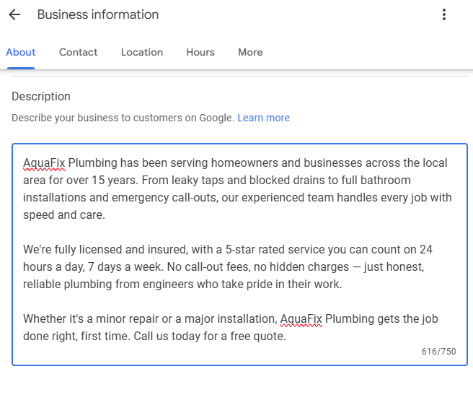Switch to the About tab
This screenshot has height=395, width=473.
point(21,52)
